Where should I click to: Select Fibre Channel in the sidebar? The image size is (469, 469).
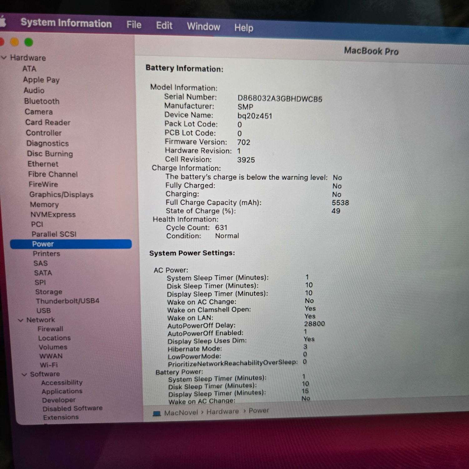click(53, 174)
